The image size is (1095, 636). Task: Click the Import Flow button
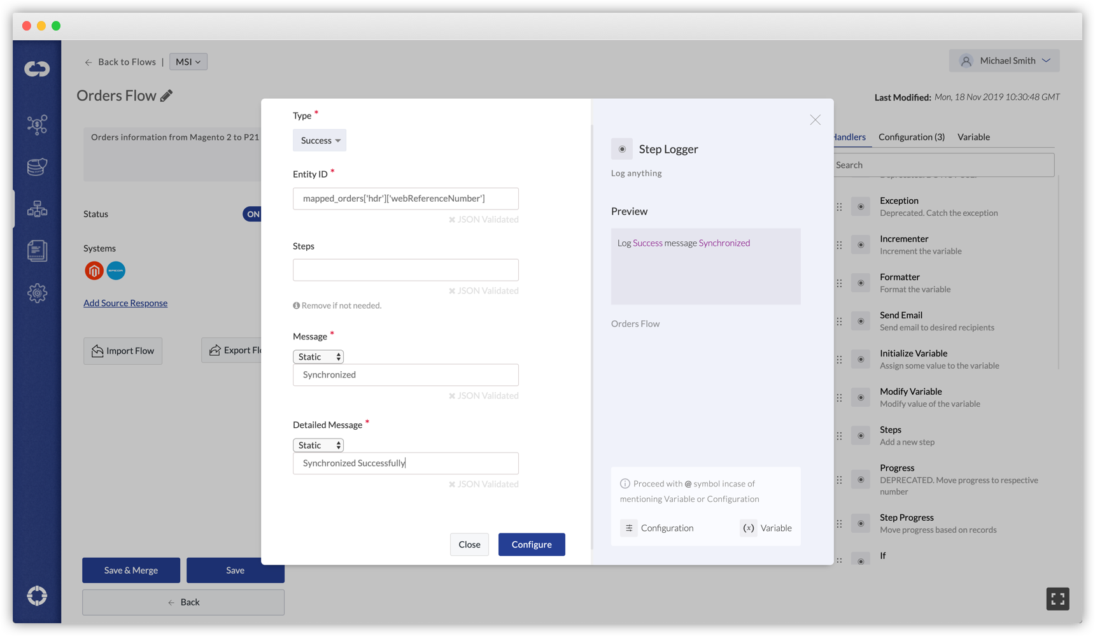[x=123, y=351]
